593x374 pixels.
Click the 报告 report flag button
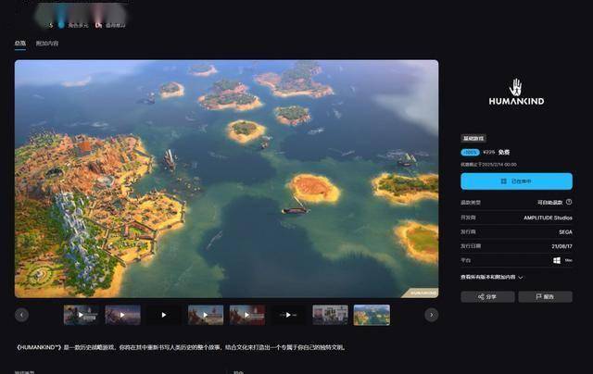(x=546, y=297)
